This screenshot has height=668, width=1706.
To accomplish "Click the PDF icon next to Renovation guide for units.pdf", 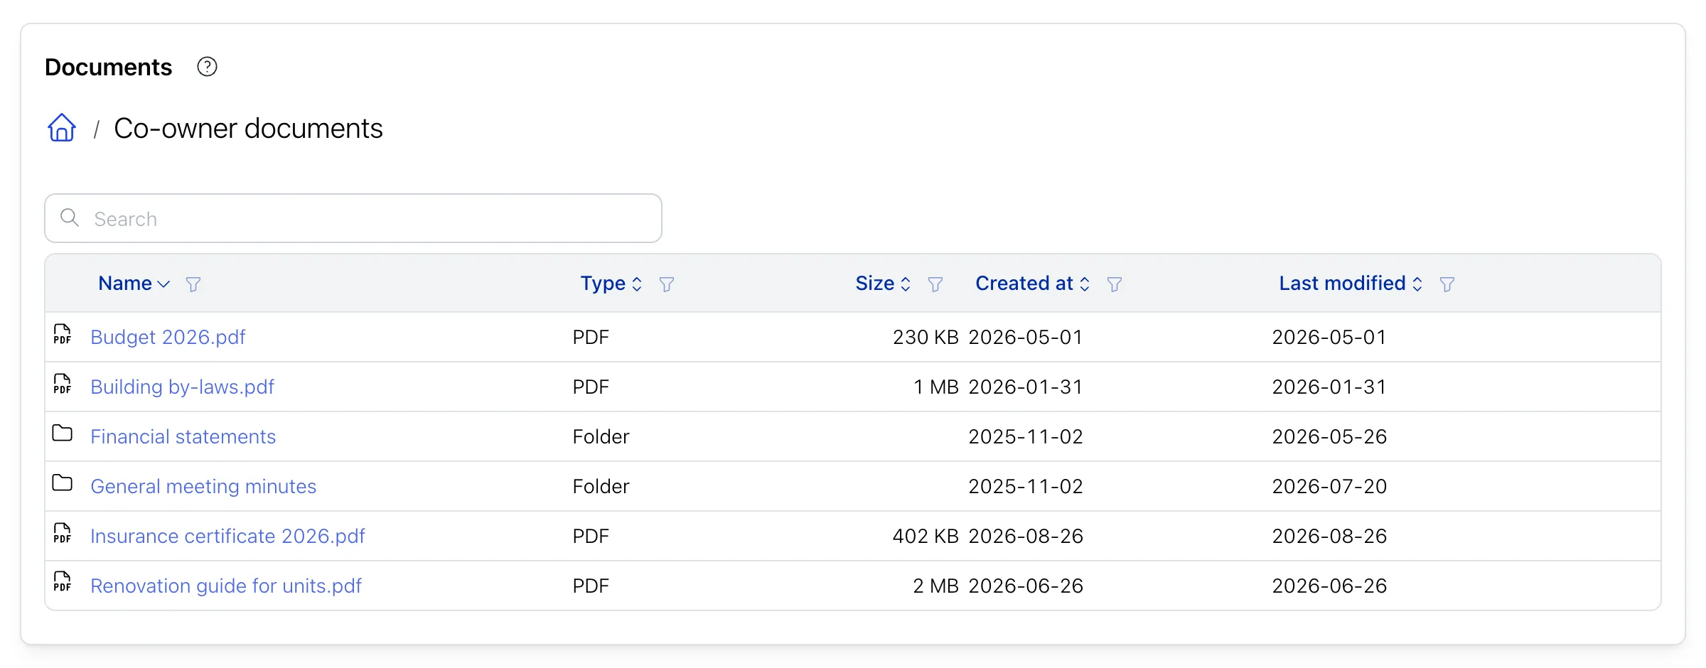I will [x=63, y=582].
